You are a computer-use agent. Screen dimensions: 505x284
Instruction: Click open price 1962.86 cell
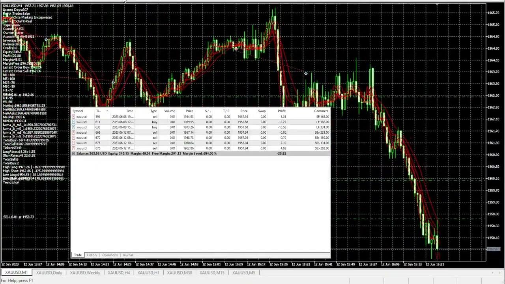[188, 148]
